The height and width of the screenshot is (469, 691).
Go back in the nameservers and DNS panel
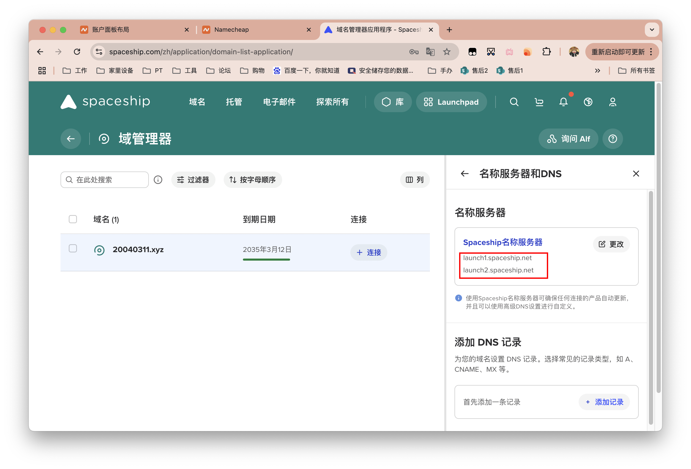point(465,174)
